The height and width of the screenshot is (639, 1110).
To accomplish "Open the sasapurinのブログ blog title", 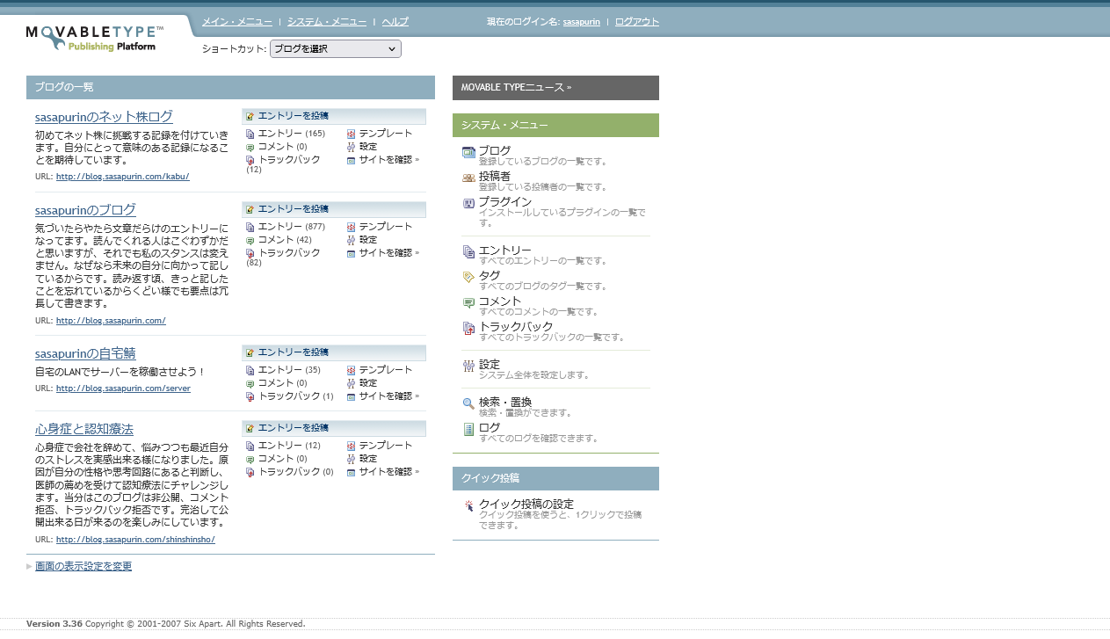I will tap(85, 210).
